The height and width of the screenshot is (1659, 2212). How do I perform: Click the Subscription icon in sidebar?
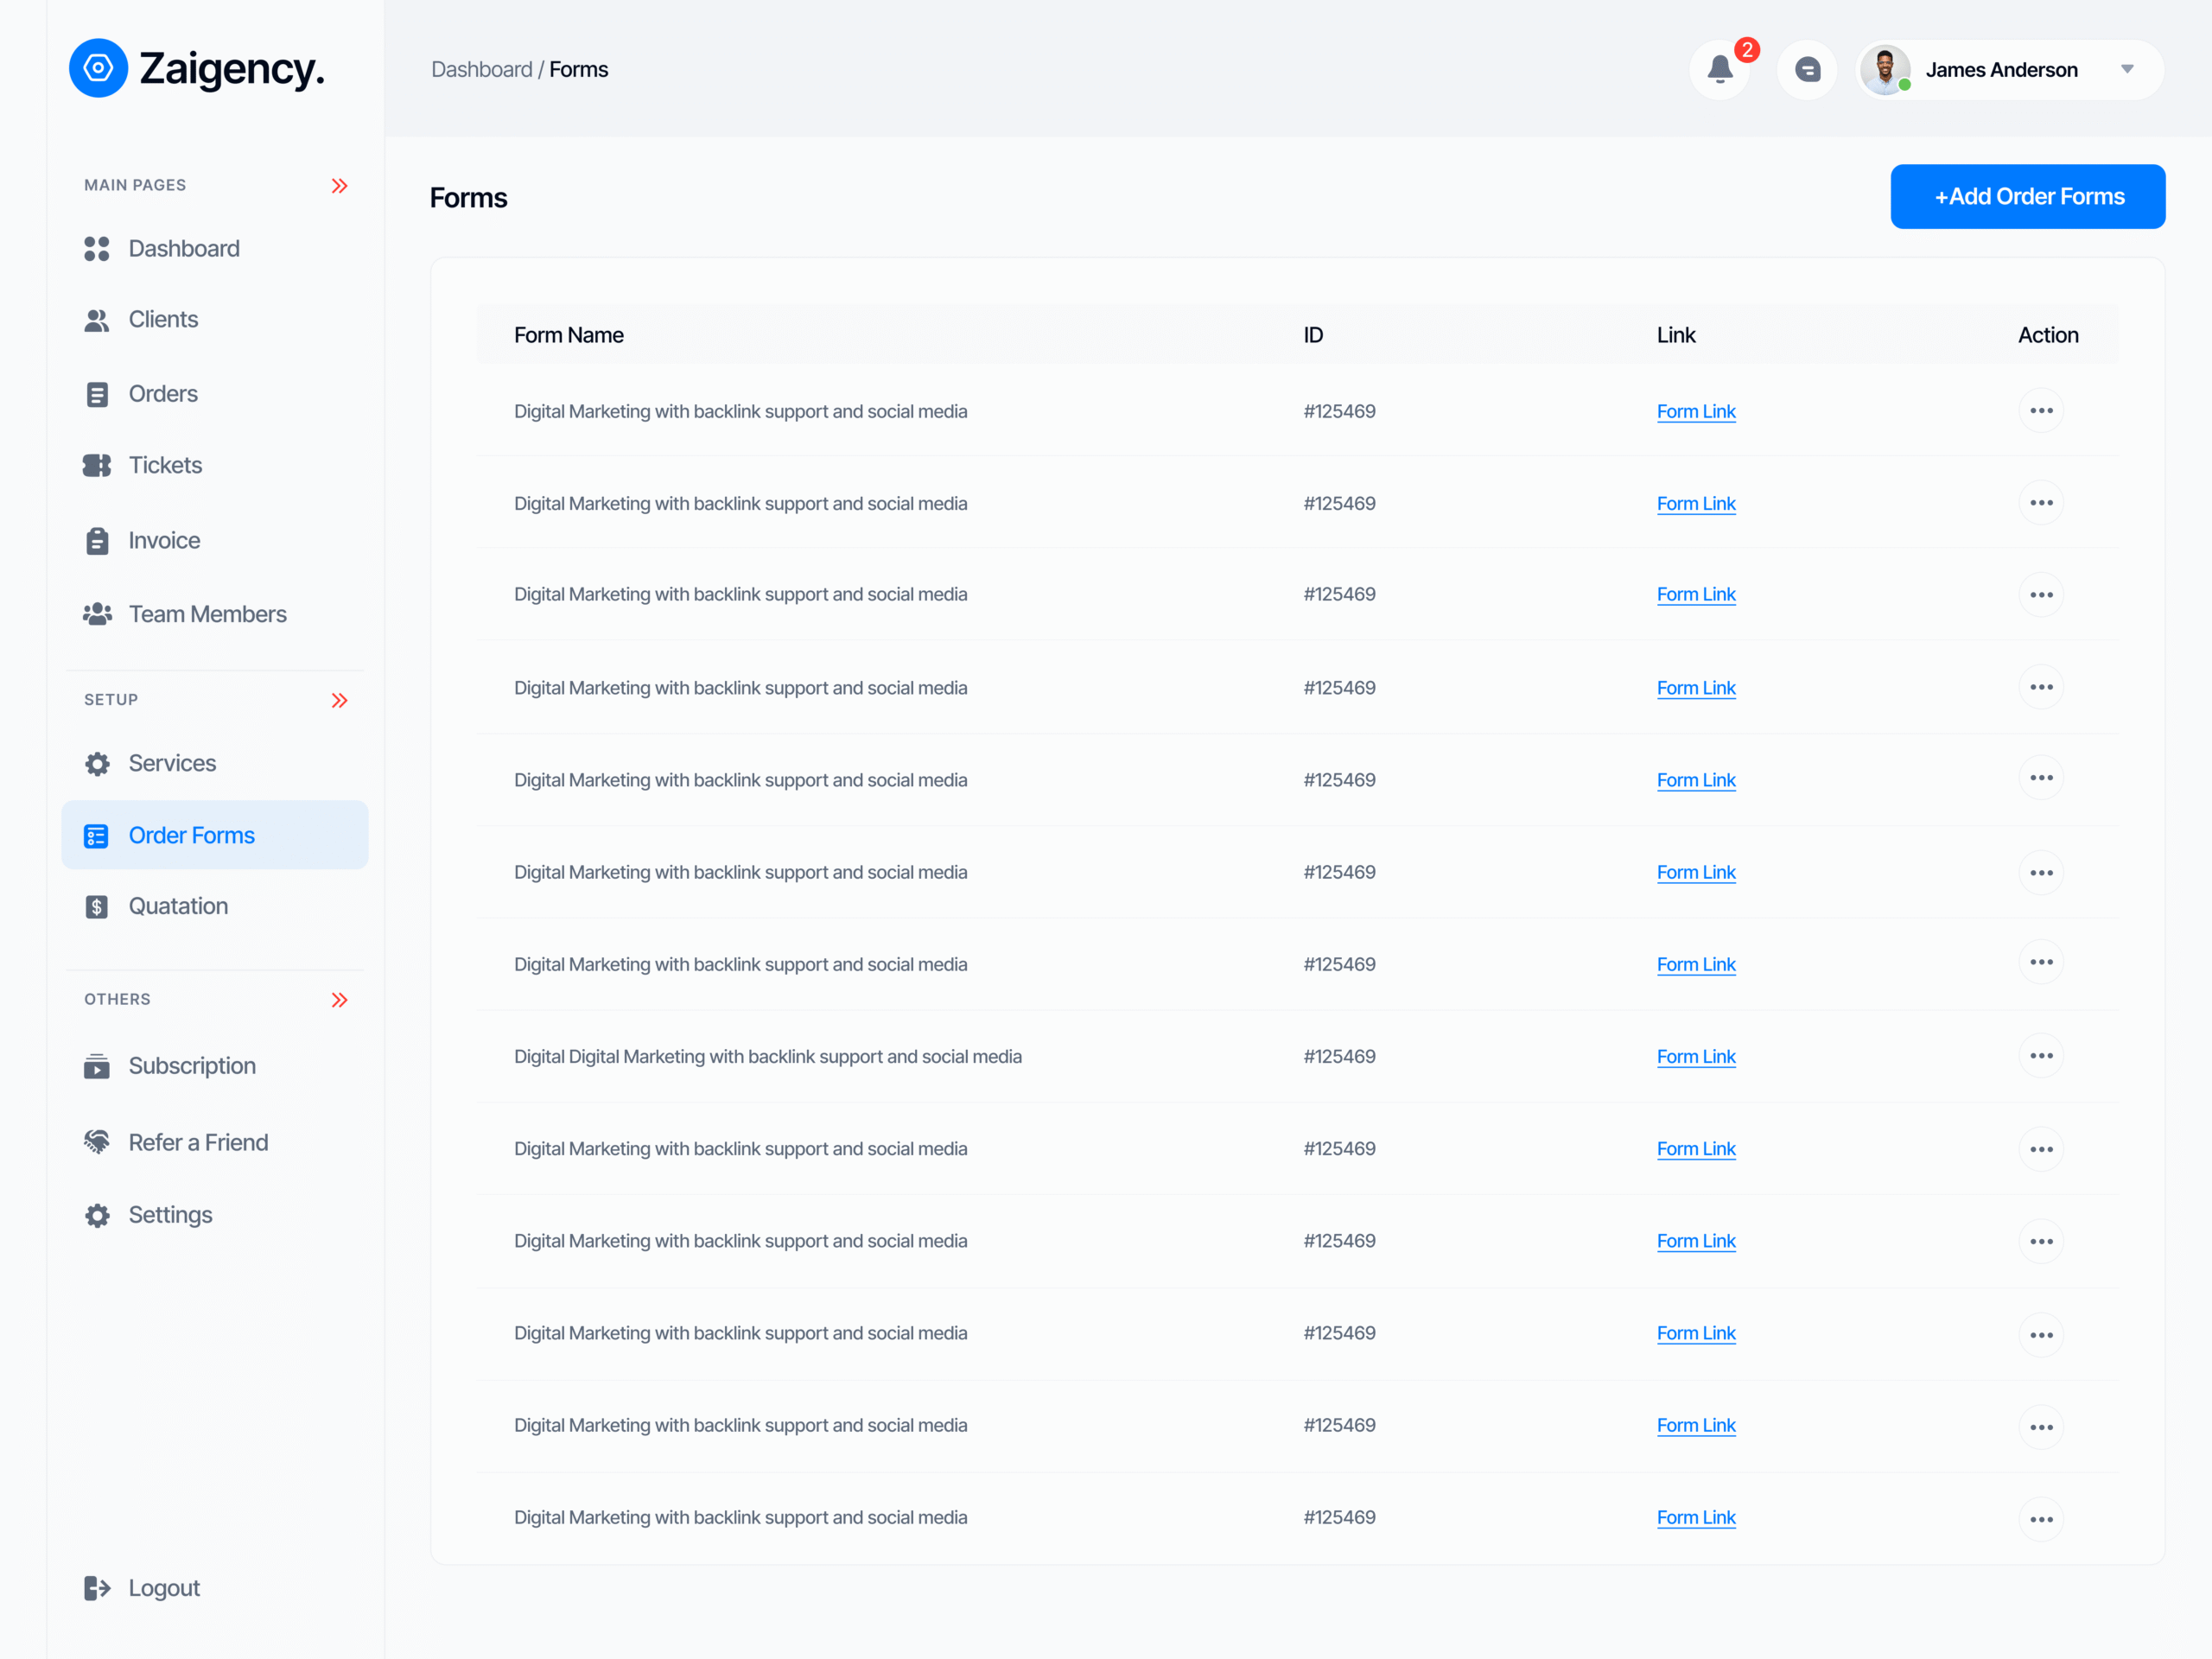click(x=97, y=1066)
